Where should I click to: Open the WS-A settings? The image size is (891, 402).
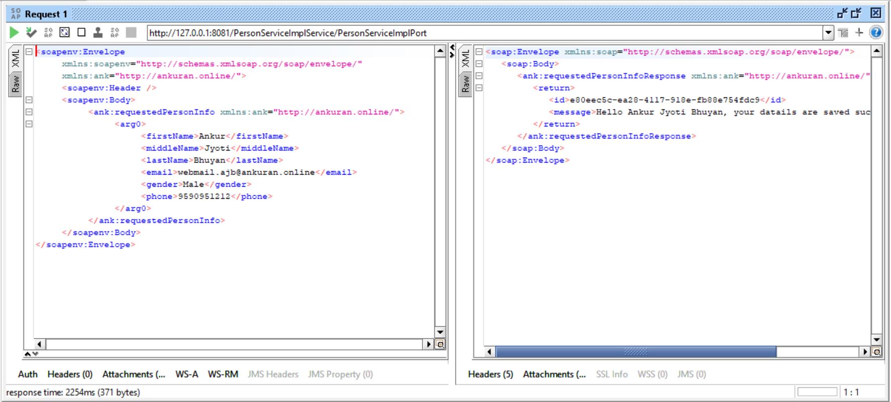[x=186, y=374]
